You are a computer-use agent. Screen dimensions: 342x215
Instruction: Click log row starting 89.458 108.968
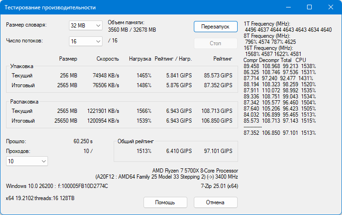[280, 66]
